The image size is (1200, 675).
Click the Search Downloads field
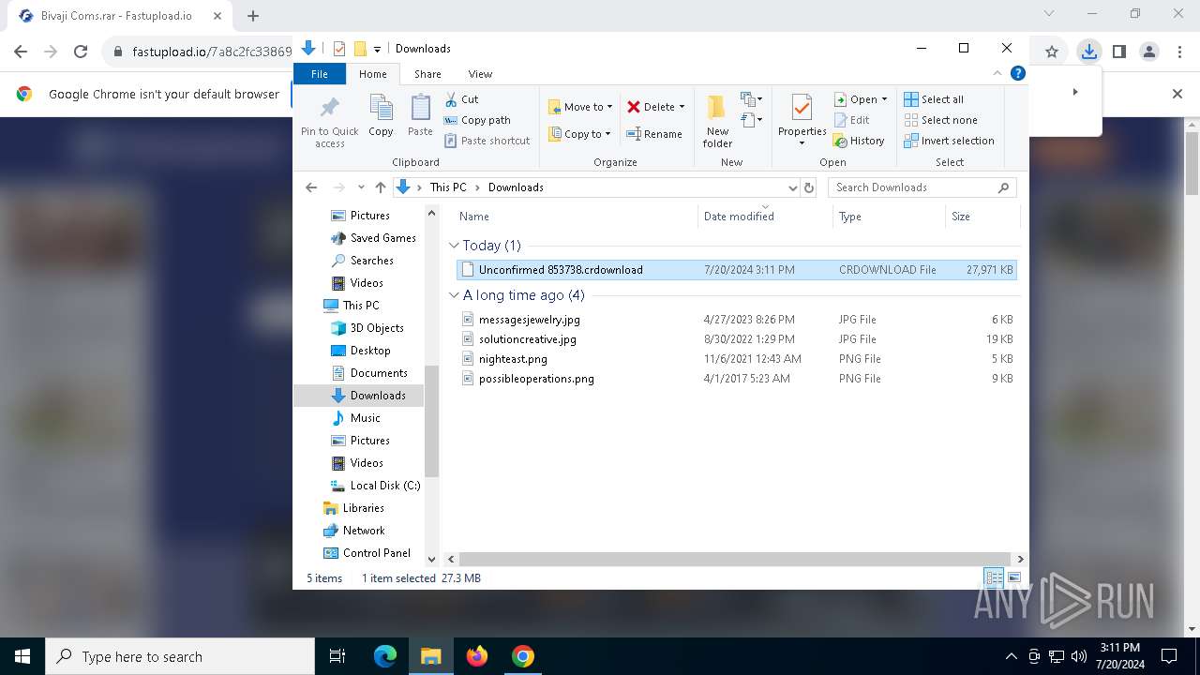pyautogui.click(x=922, y=187)
